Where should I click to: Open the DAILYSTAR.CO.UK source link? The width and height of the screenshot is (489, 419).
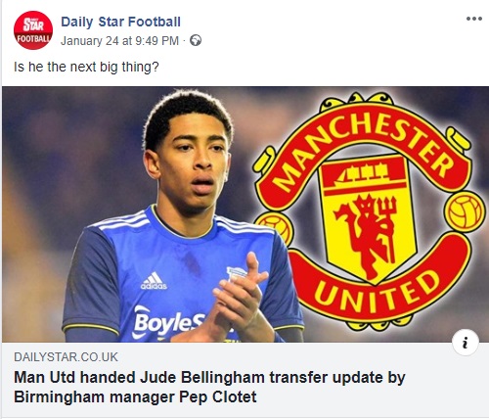(66, 357)
